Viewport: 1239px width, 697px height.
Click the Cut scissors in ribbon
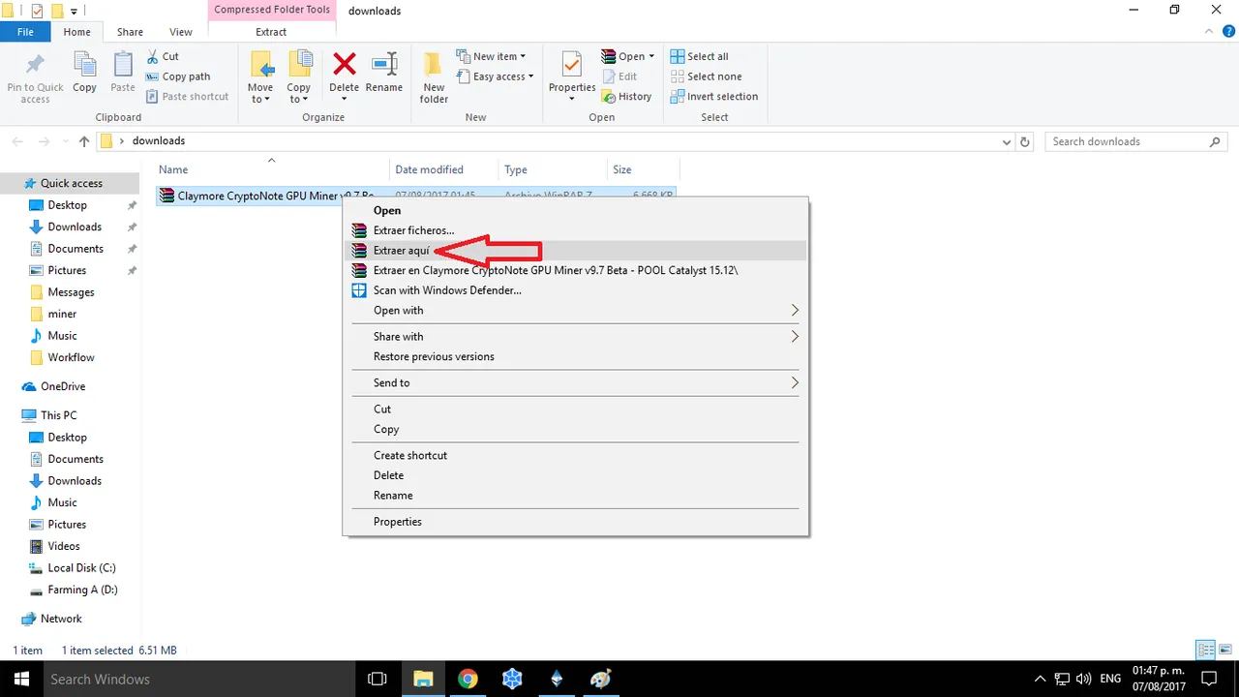163,56
